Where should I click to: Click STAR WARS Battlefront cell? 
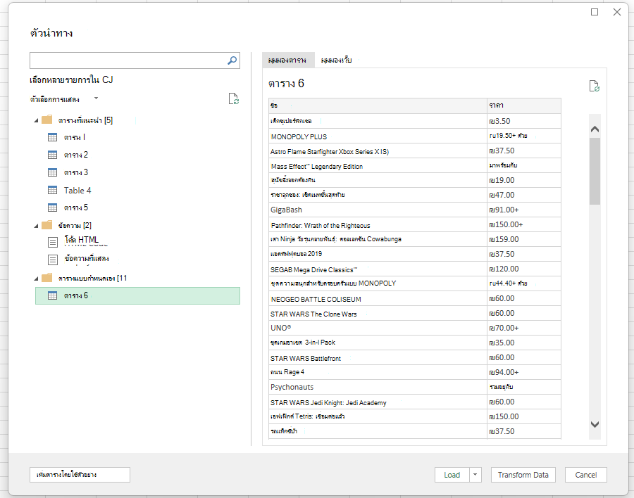378,357
